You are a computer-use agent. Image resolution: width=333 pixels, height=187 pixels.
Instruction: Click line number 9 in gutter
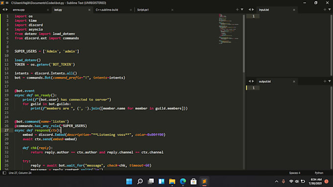7,51
